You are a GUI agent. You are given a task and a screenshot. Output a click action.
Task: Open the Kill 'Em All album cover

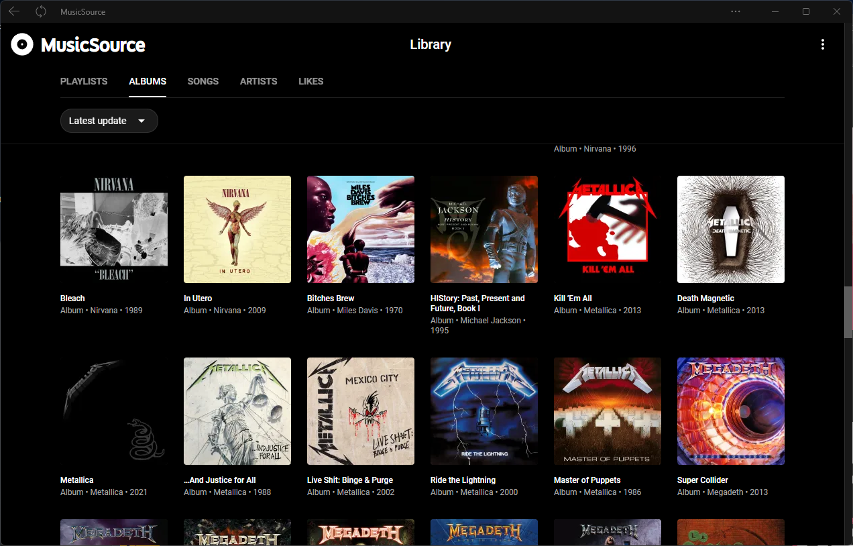tap(607, 229)
